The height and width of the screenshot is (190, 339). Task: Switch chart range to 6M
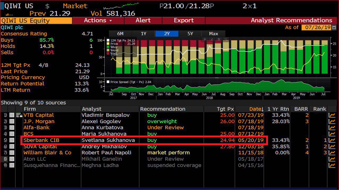120,34
